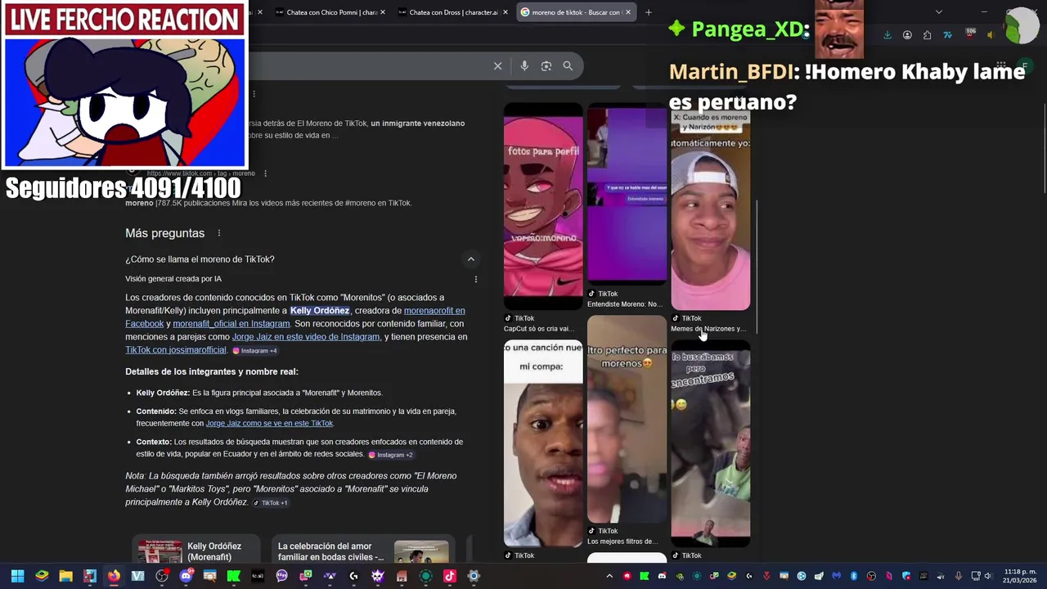Open BlueStacks from the taskbar
The height and width of the screenshot is (589, 1047).
pyautogui.click(x=42, y=576)
